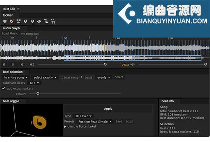Image resolution: width=210 pixels, height=142 pixels.
Task: Click 'total number of beats: 111' text
Action: tap(179, 111)
